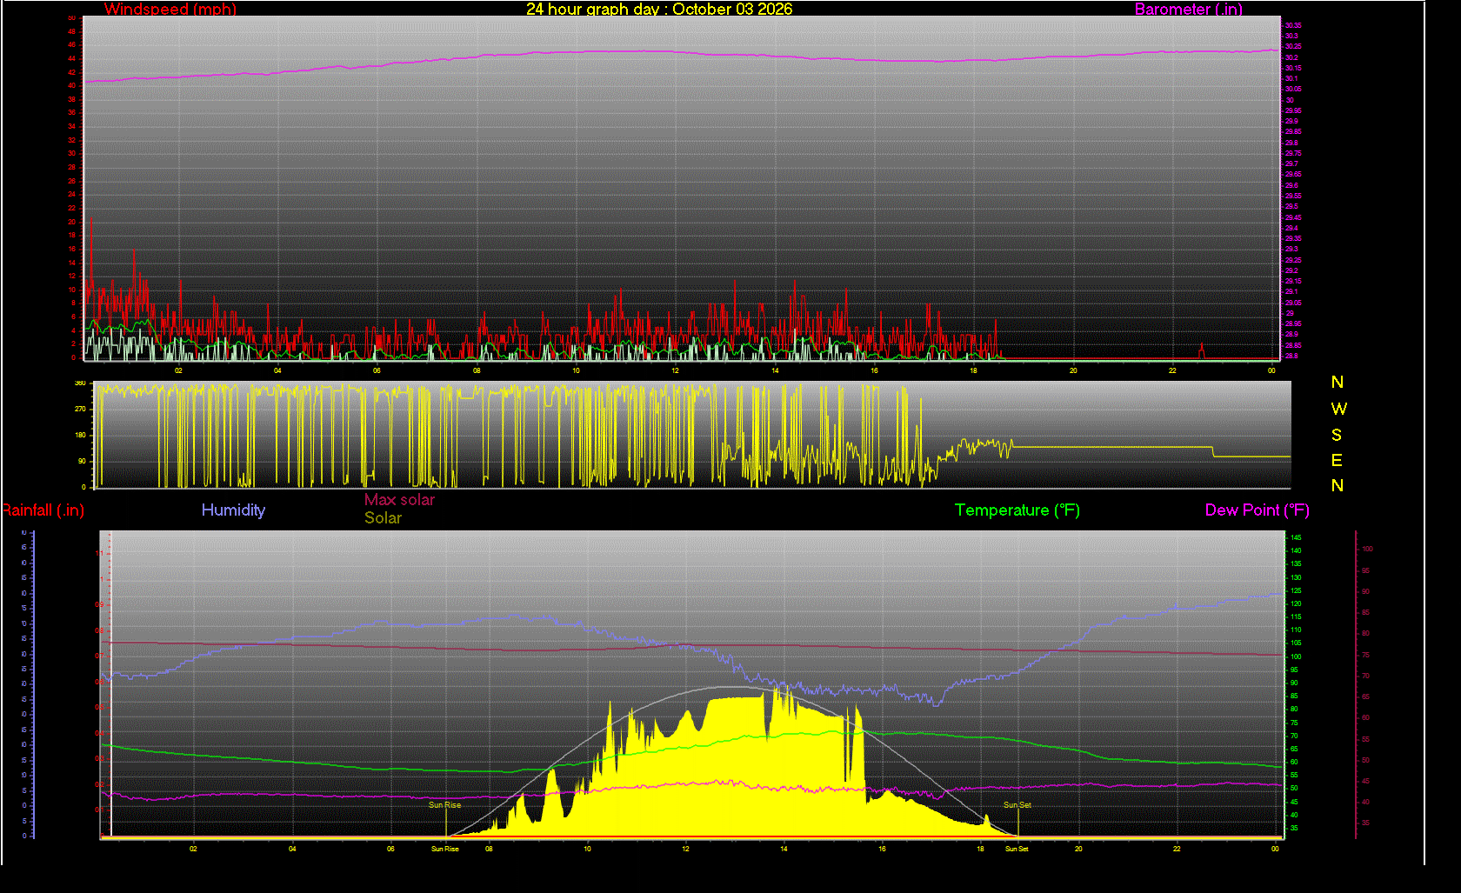The height and width of the screenshot is (893, 1461).
Task: Click the 180 degree label on wind direction axis
Action: click(x=80, y=435)
